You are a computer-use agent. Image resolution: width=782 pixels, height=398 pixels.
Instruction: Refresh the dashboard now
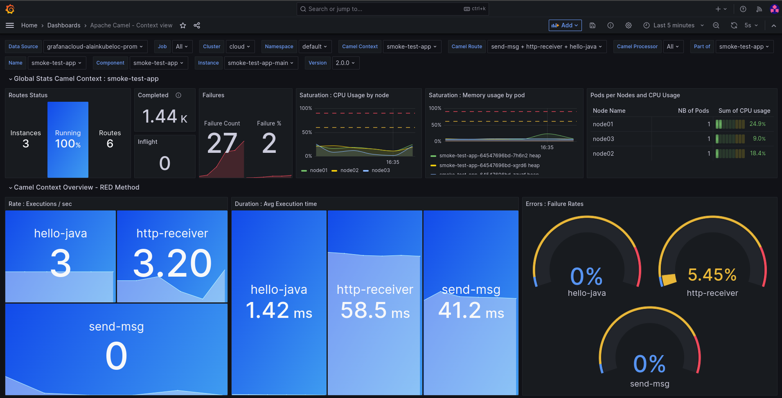pyautogui.click(x=734, y=25)
